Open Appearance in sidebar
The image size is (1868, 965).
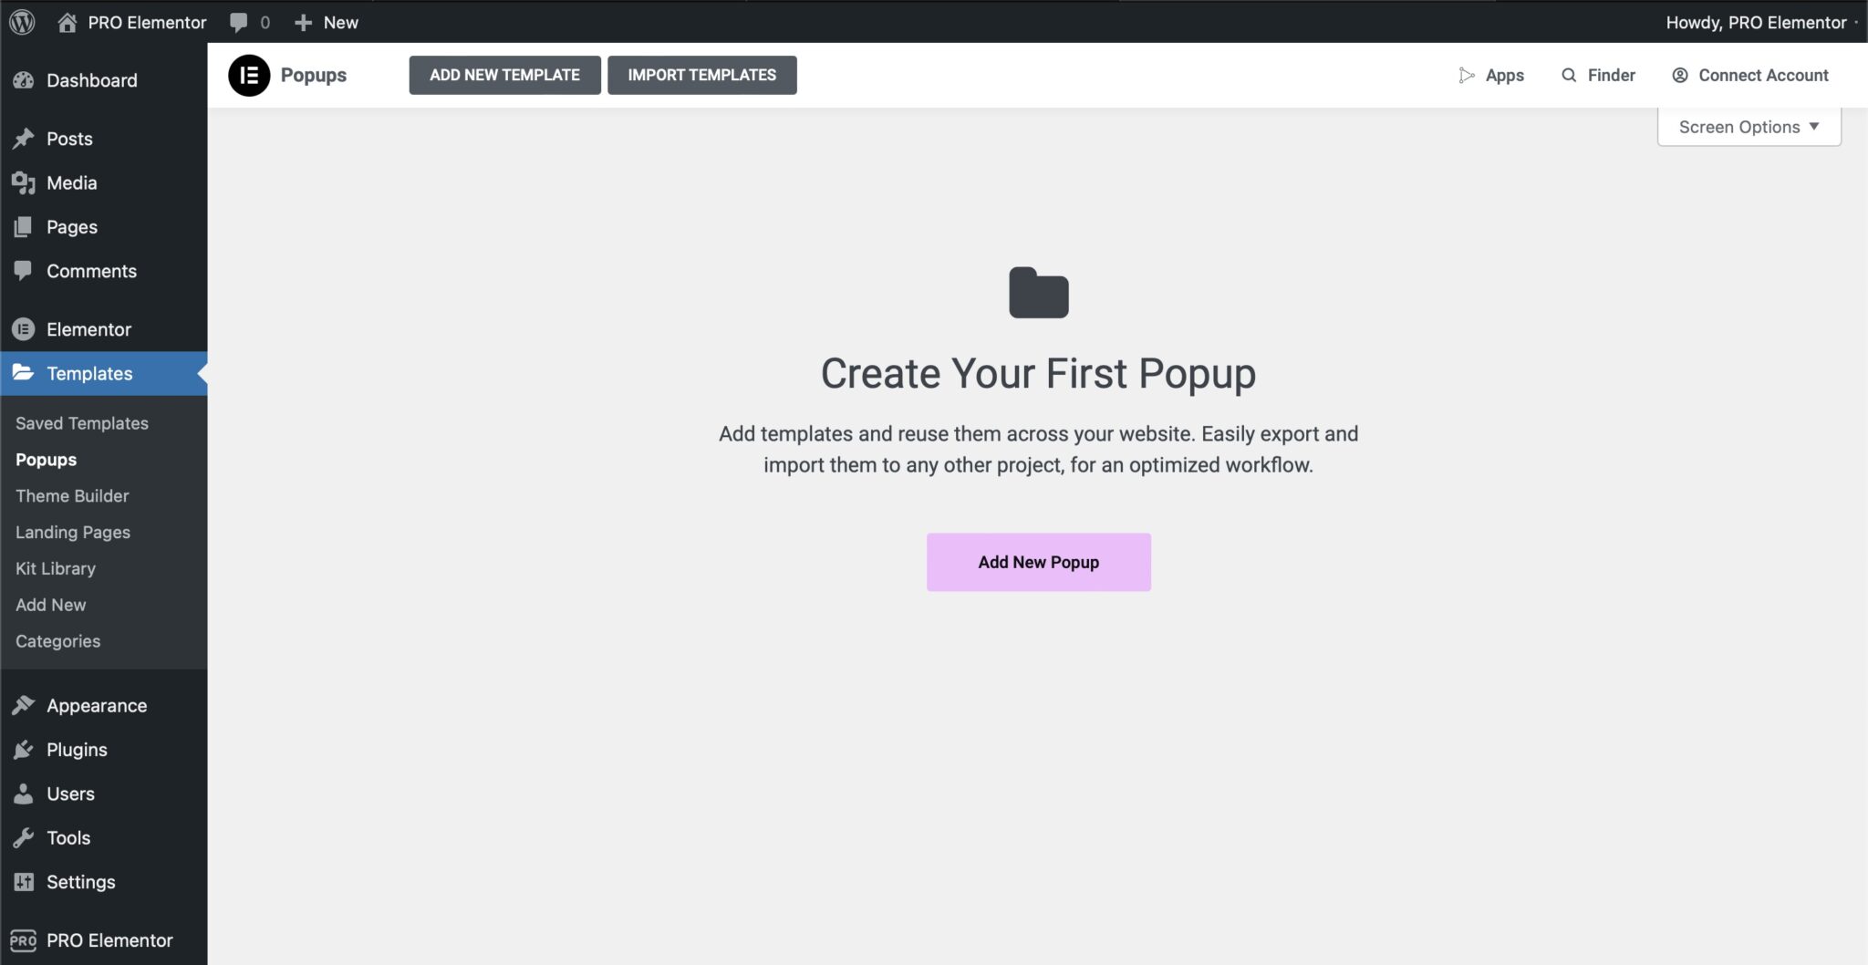[104, 706]
